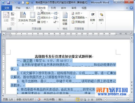Toggle 插入 insert mode in status bar
The image size is (135, 103).
tap(61, 99)
